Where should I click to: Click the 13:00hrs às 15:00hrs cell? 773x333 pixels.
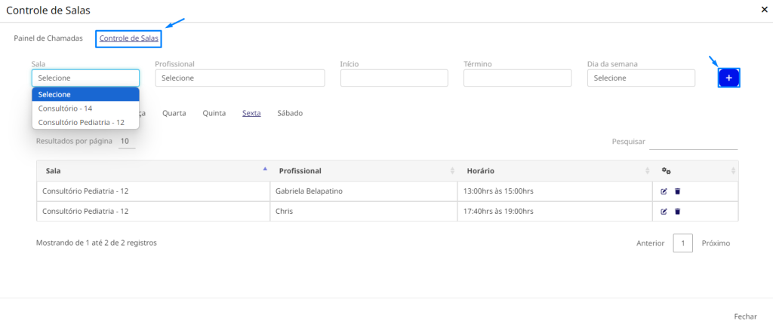[555, 191]
